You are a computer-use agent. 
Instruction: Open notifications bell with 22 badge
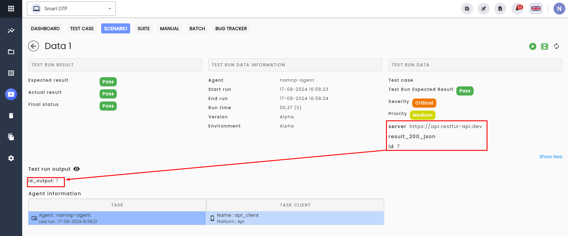click(x=517, y=9)
